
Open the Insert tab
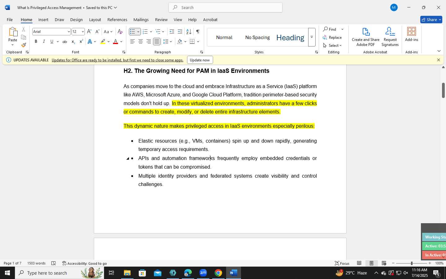43,20
